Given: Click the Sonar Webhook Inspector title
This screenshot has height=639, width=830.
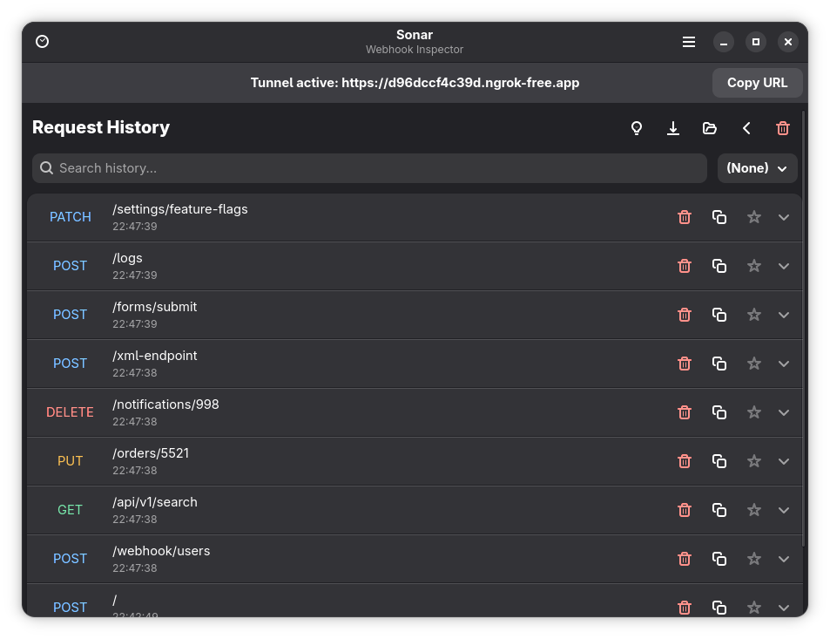Looking at the screenshot, I should [x=415, y=41].
